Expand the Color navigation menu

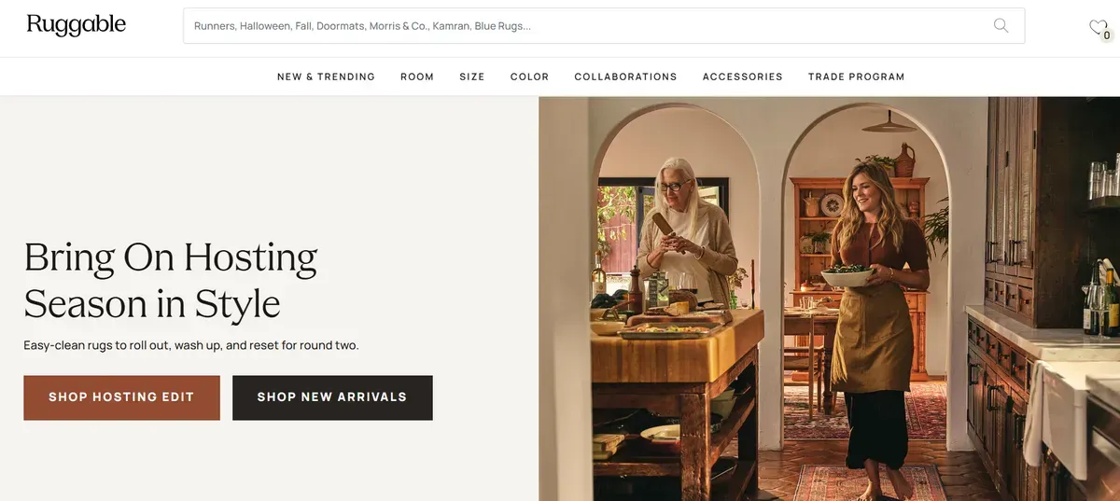point(529,77)
